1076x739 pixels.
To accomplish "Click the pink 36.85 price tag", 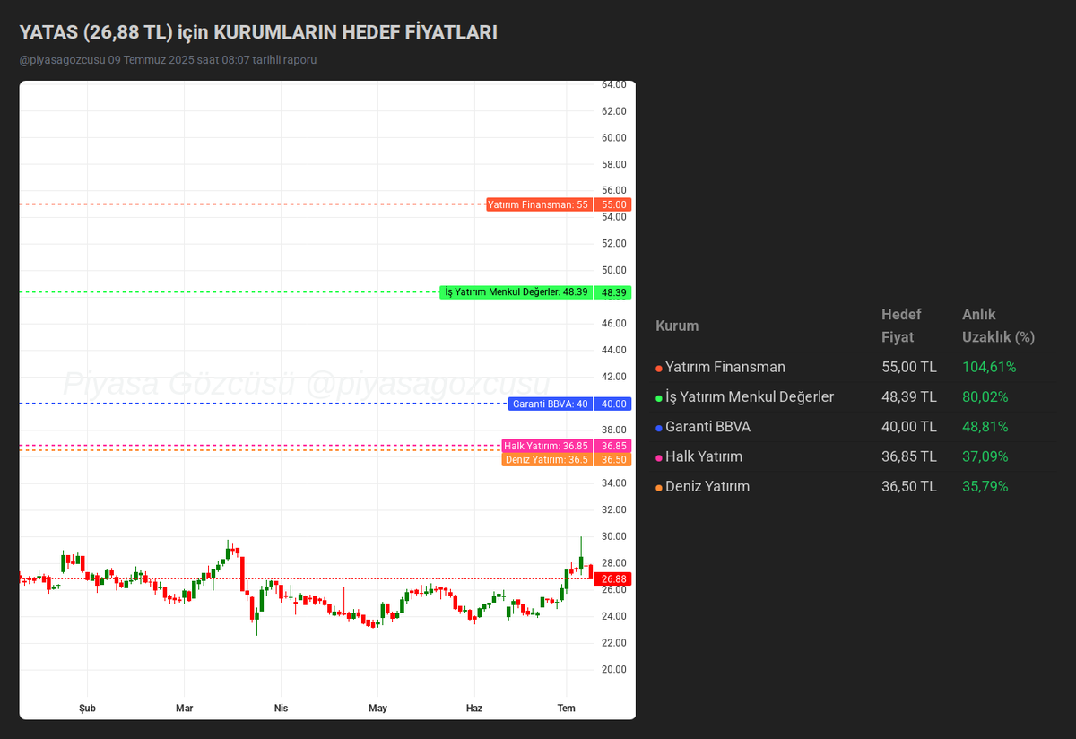I will coord(613,446).
